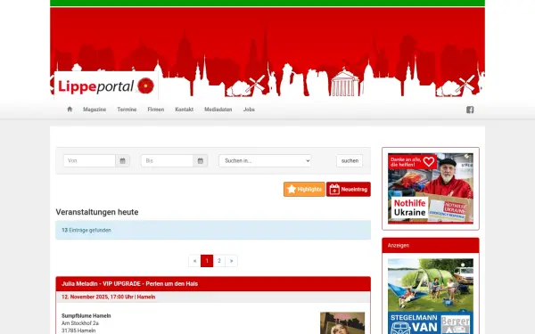Create a Neueintrag event
Screen dimensions: 535x334
click(x=349, y=189)
